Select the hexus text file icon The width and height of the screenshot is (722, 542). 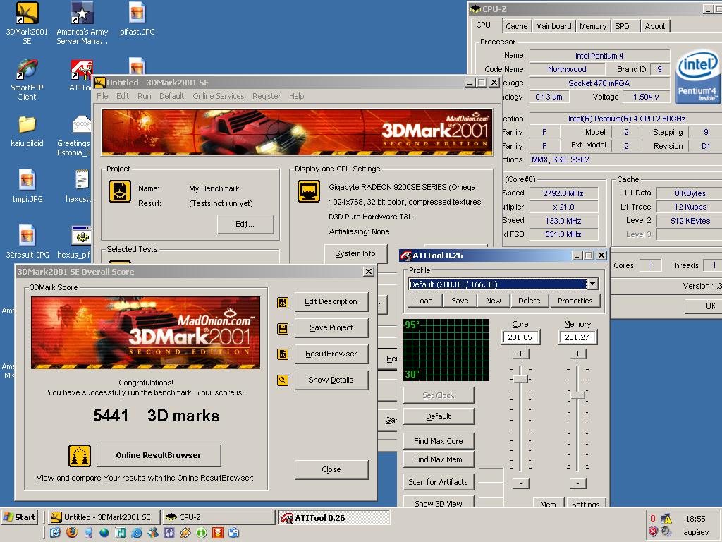click(x=82, y=180)
